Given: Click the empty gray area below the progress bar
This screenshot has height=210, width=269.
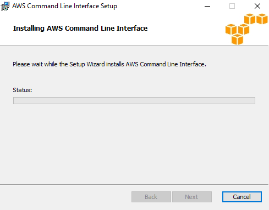Looking at the screenshot, I should pos(134,144).
